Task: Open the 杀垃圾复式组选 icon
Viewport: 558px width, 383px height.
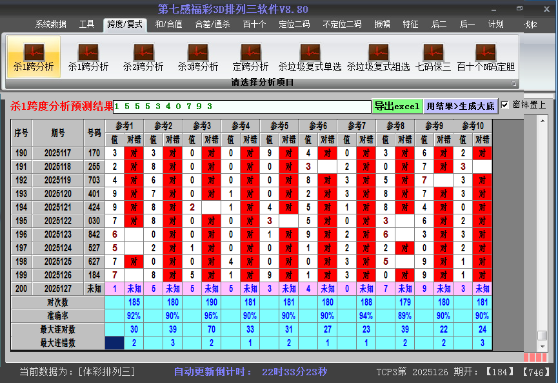Action: [378, 57]
